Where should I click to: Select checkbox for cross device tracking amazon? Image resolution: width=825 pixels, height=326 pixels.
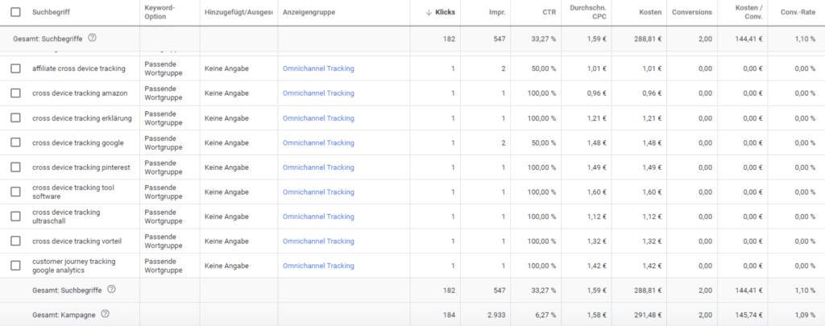[15, 93]
